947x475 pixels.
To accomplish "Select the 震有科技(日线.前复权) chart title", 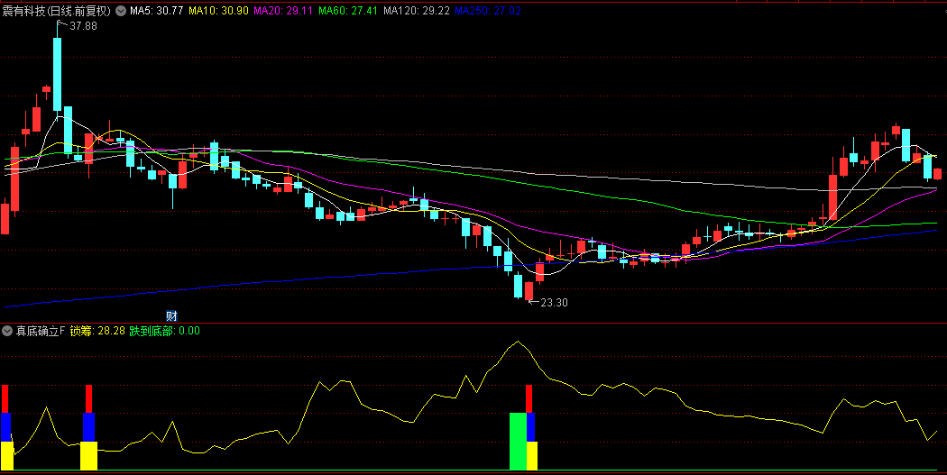I will (57, 11).
